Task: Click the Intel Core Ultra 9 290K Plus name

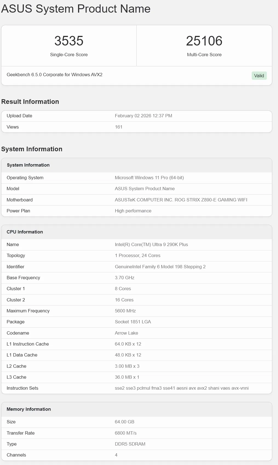Action: tap(151, 244)
